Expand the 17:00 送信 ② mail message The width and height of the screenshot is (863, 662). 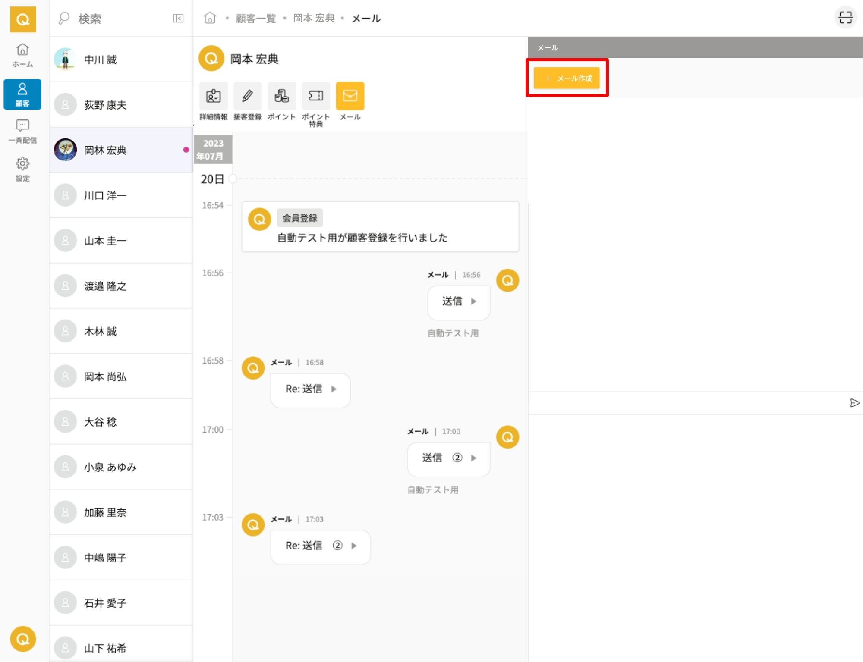(448, 458)
